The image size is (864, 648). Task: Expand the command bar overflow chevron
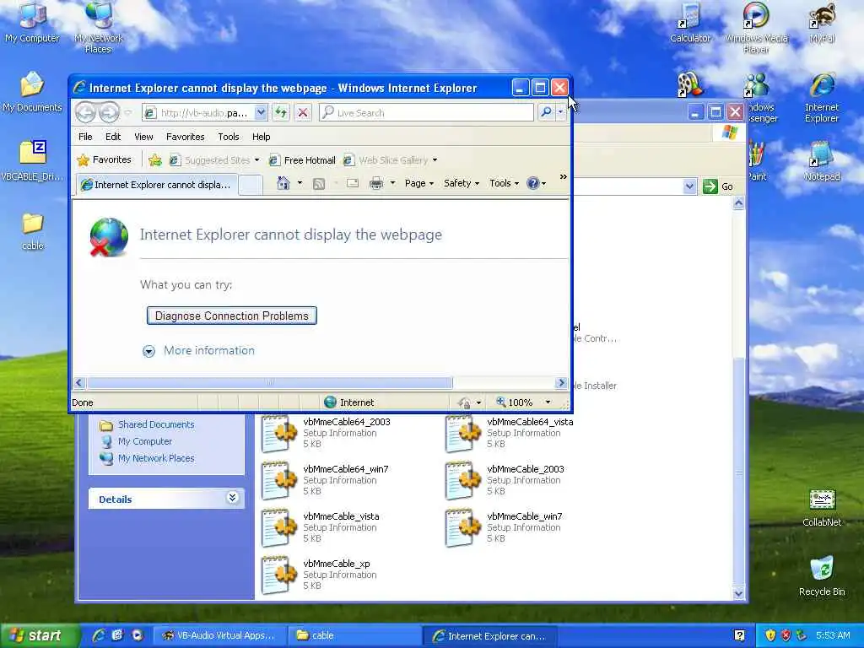pos(563,177)
